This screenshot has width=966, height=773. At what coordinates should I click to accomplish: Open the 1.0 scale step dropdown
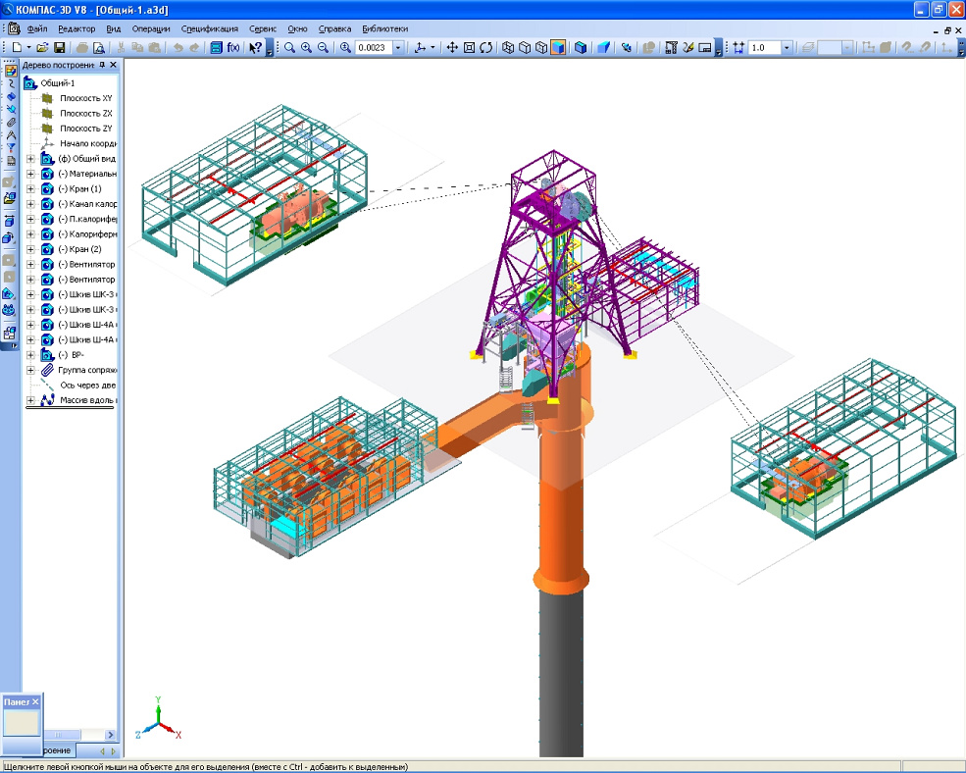click(787, 47)
